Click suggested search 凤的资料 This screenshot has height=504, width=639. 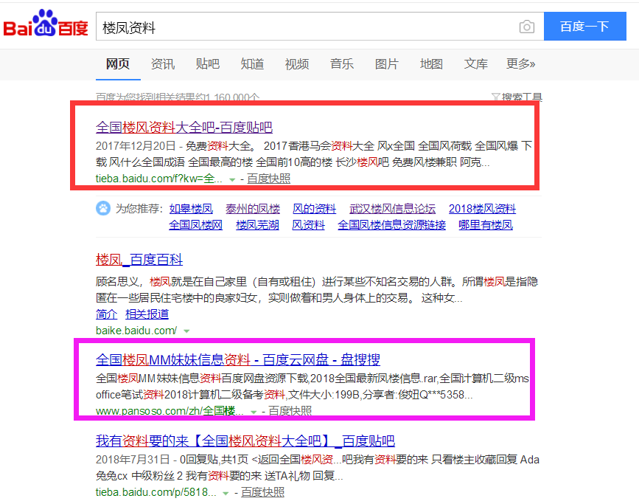[x=314, y=209]
